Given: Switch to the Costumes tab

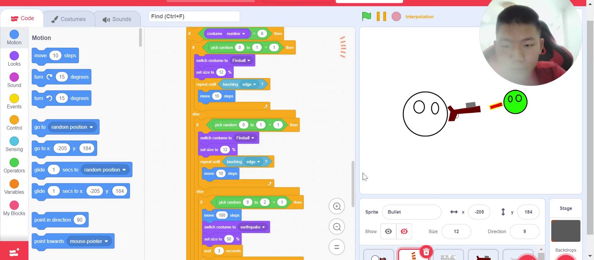Looking at the screenshot, I should point(69,19).
